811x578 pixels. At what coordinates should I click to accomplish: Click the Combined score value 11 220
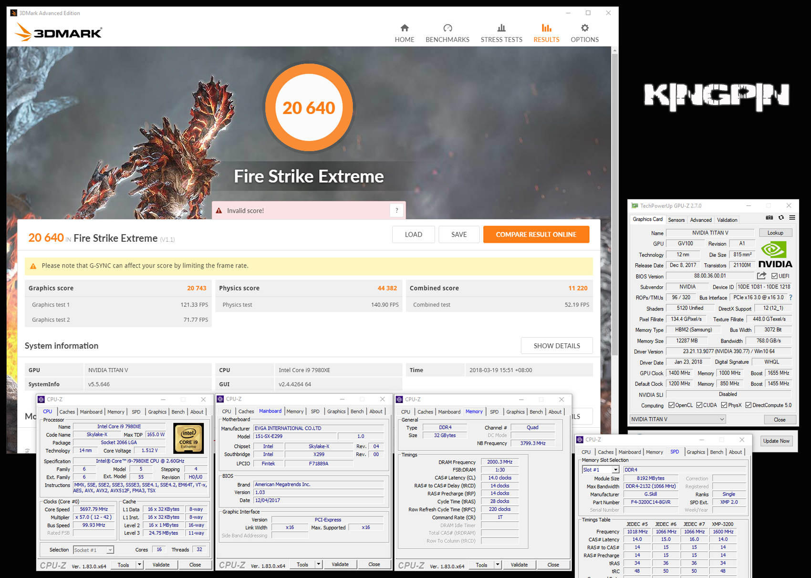coord(578,288)
